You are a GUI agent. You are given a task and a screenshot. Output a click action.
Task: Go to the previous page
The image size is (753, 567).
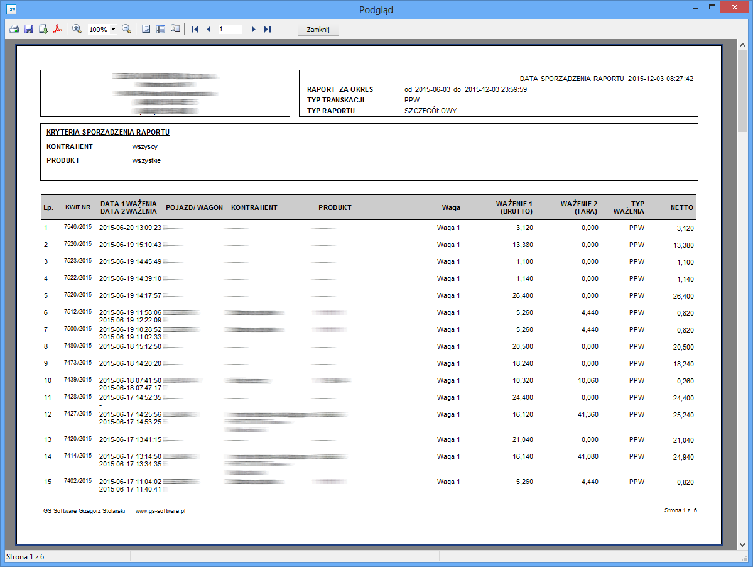click(x=209, y=29)
